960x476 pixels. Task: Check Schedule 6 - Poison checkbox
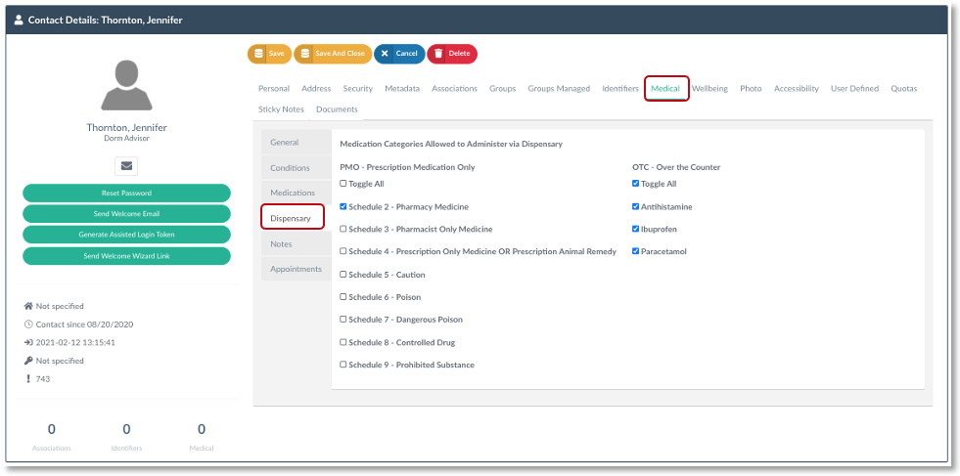click(x=343, y=297)
